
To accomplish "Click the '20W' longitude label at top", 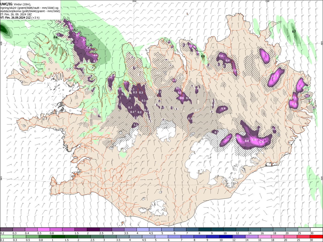I will [x=134, y=1].
